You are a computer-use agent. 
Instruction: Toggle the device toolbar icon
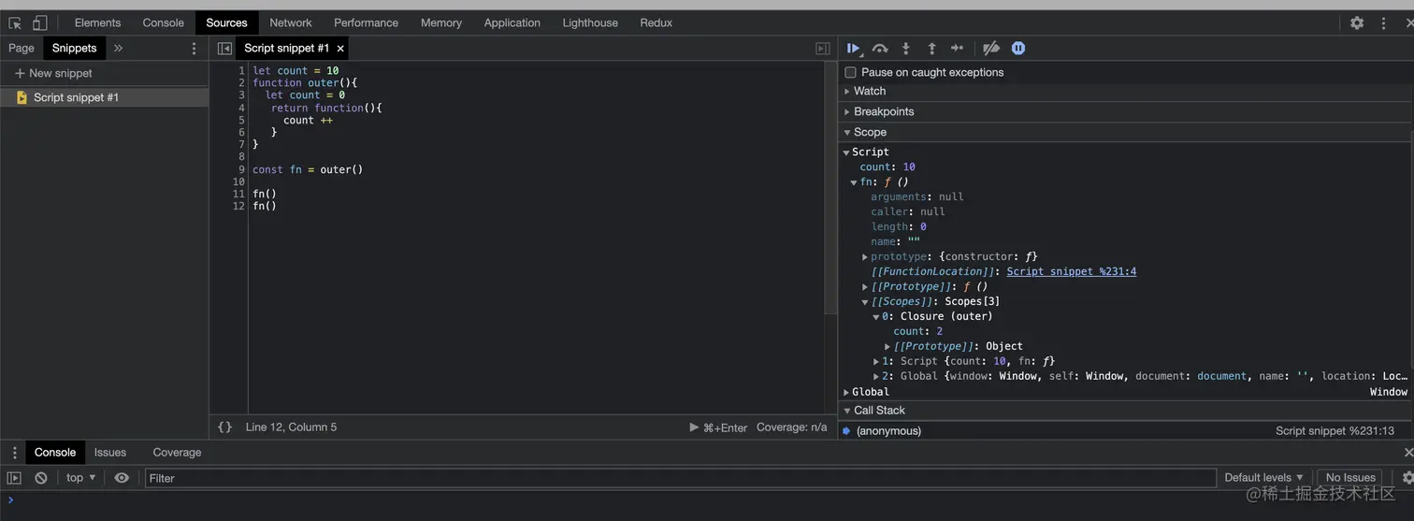pyautogui.click(x=39, y=23)
